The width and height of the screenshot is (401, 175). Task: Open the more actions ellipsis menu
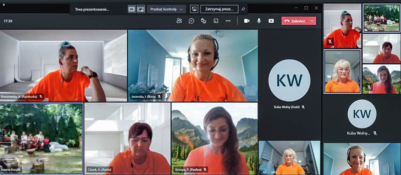[x=228, y=21]
